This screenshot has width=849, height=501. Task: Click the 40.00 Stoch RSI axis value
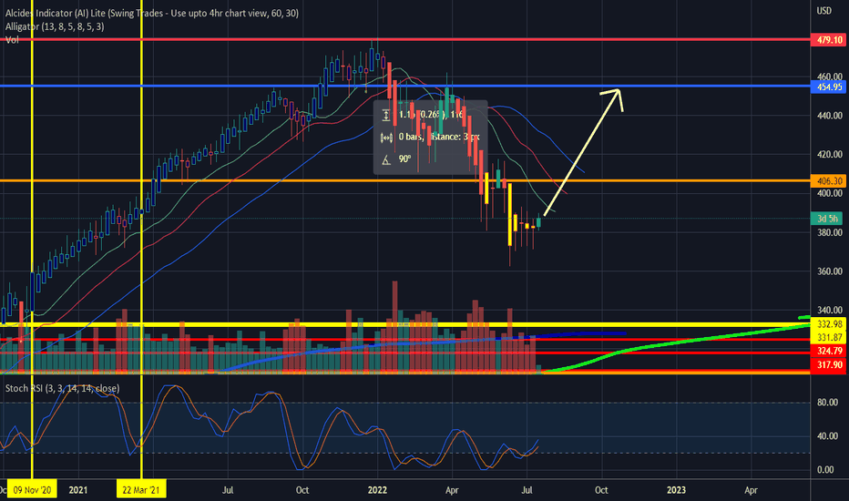[827, 436]
